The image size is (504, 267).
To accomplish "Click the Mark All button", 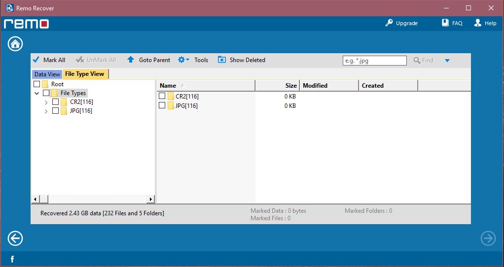I will [x=49, y=60].
